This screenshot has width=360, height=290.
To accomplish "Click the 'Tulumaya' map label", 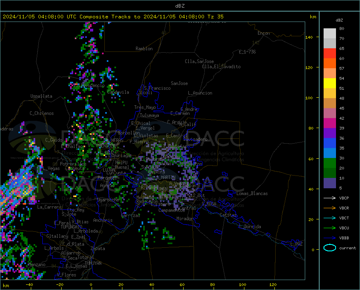I will click(150, 115).
